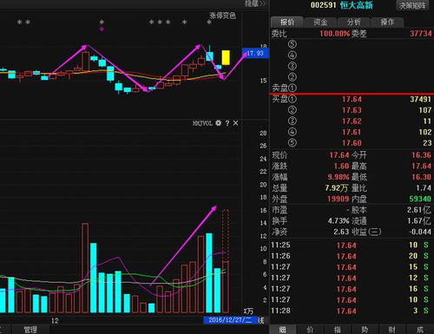Select the buy level 1 price 17.64
This screenshot has height=334, width=434.
(x=352, y=100)
